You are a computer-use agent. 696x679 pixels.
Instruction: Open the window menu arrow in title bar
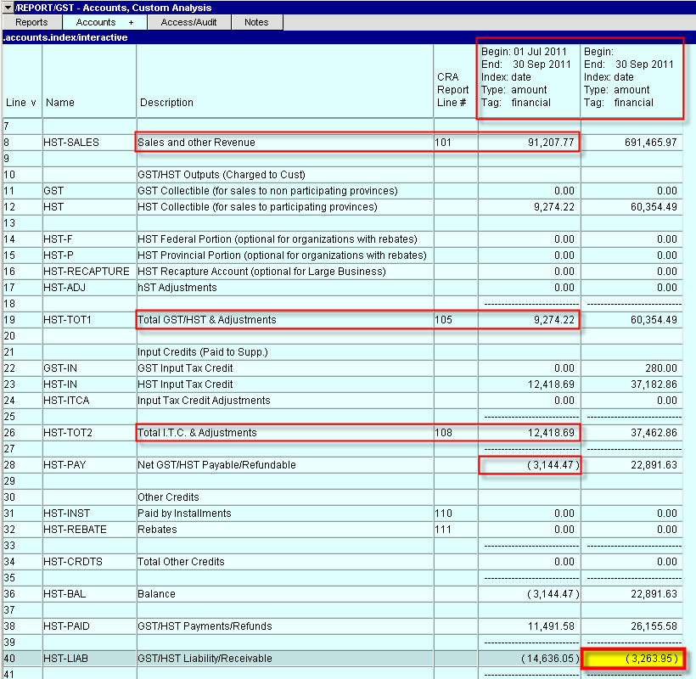(8, 8)
